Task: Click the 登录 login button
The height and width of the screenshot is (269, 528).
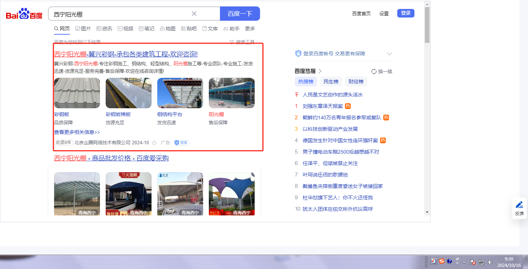Action: pos(406,13)
